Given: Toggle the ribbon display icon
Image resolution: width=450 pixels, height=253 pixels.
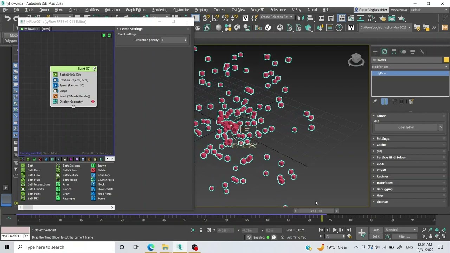Looking at the screenshot, I should (342, 18).
